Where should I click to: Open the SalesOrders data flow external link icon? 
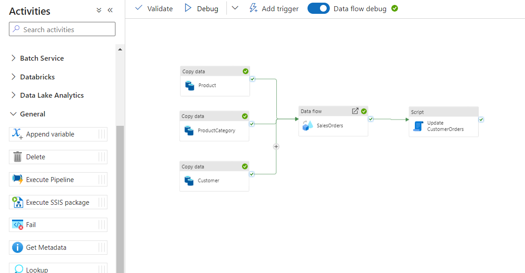[355, 111]
